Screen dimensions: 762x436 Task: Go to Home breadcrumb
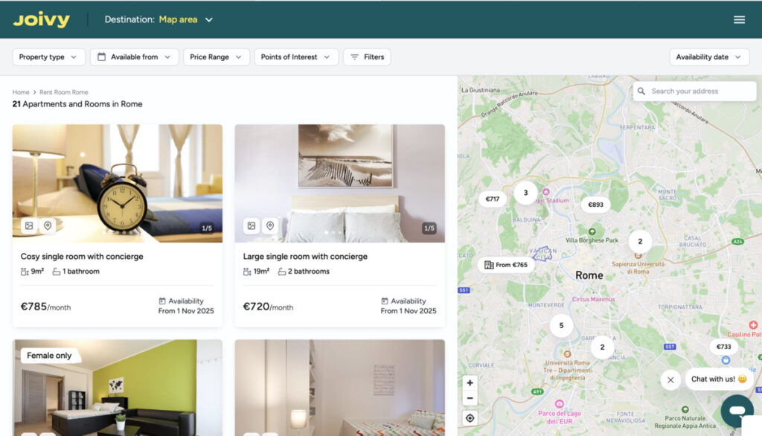click(21, 92)
